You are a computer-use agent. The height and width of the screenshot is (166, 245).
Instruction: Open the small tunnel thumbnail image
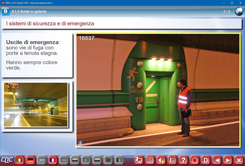36,105
